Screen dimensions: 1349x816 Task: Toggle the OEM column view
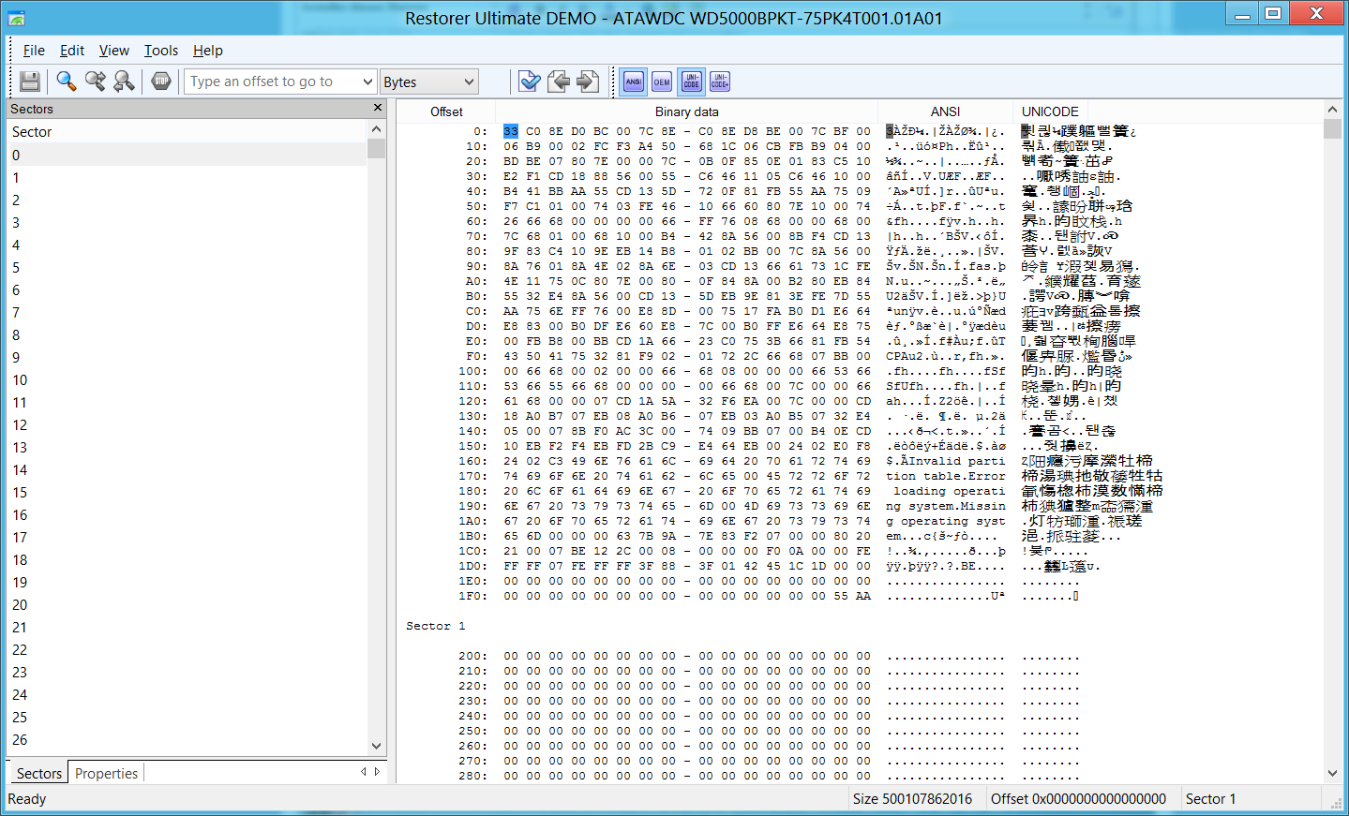click(x=662, y=82)
